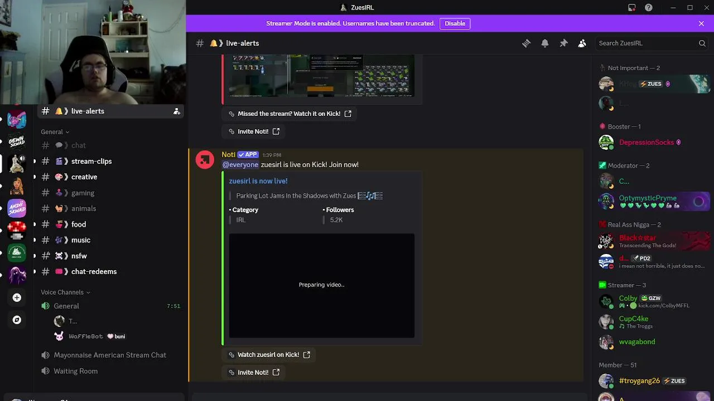Open the zuesirl is now live! link

click(x=258, y=181)
